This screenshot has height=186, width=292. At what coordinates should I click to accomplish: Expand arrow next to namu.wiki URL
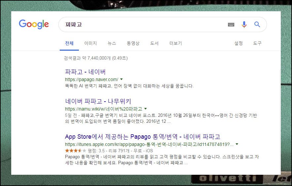coord(146,109)
